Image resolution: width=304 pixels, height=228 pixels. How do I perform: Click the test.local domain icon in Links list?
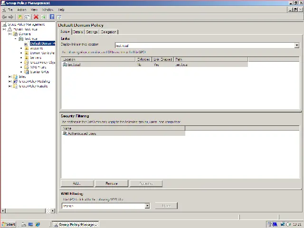pos(65,65)
